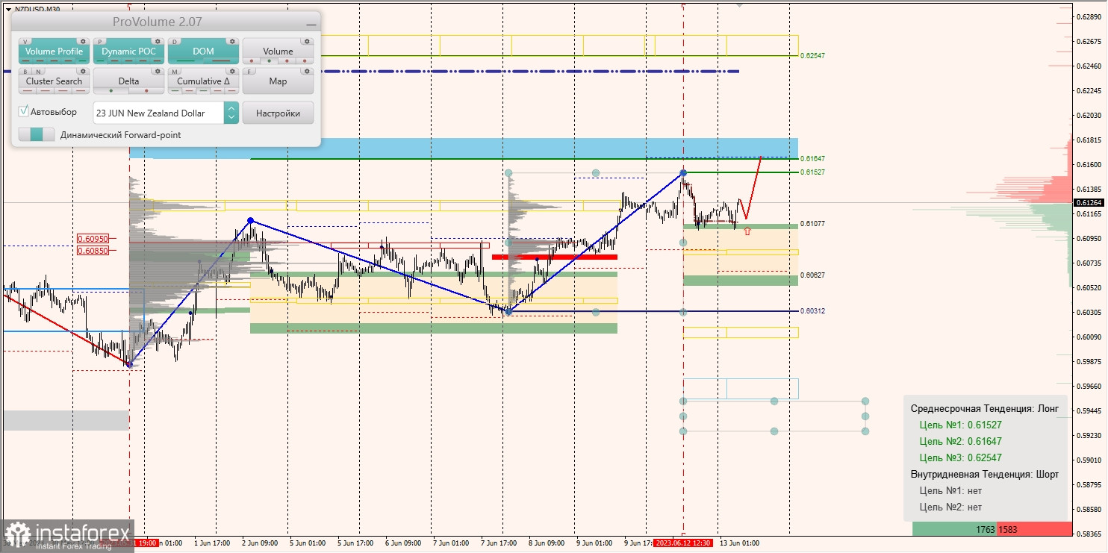The width and height of the screenshot is (1108, 553).
Task: Click Цель №2: 0.61647 target text
Action: point(960,441)
